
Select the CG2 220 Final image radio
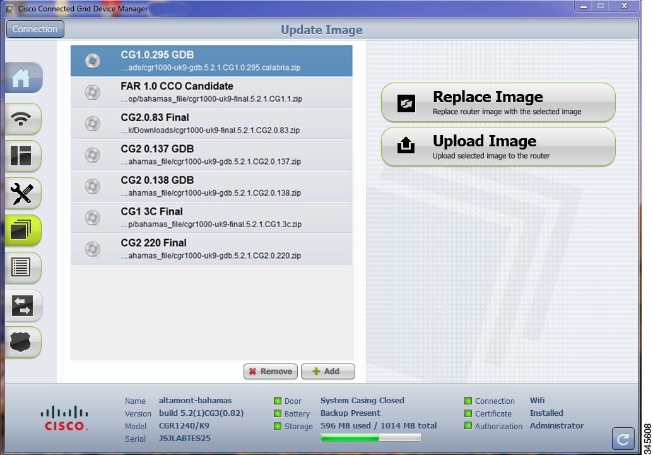93,249
